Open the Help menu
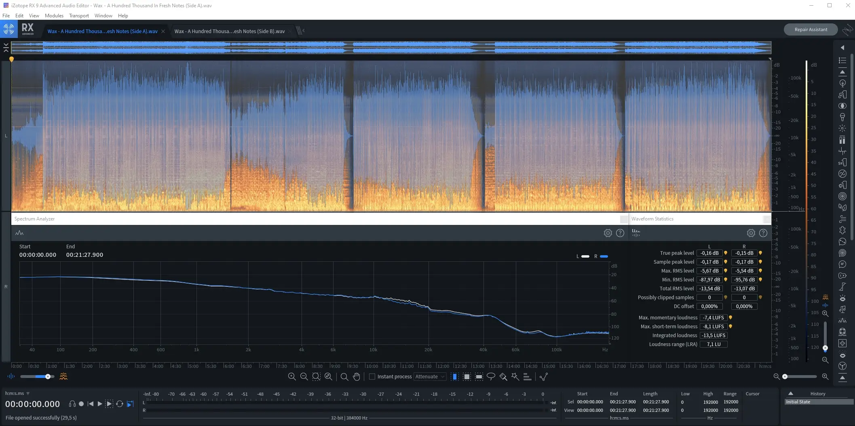855x426 pixels. click(x=123, y=15)
